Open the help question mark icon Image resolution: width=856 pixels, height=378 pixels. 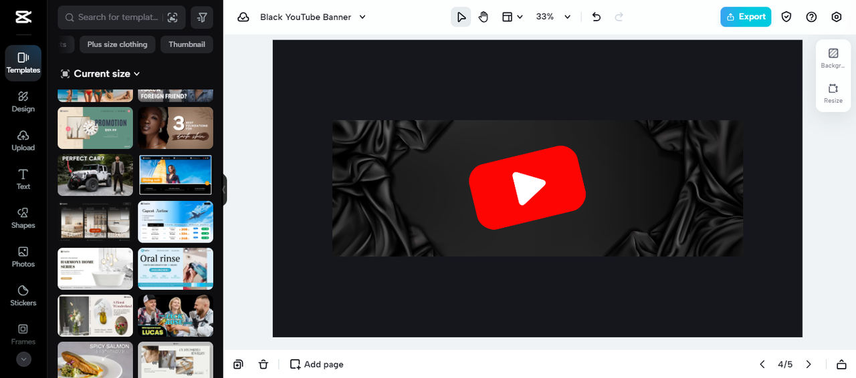811,17
